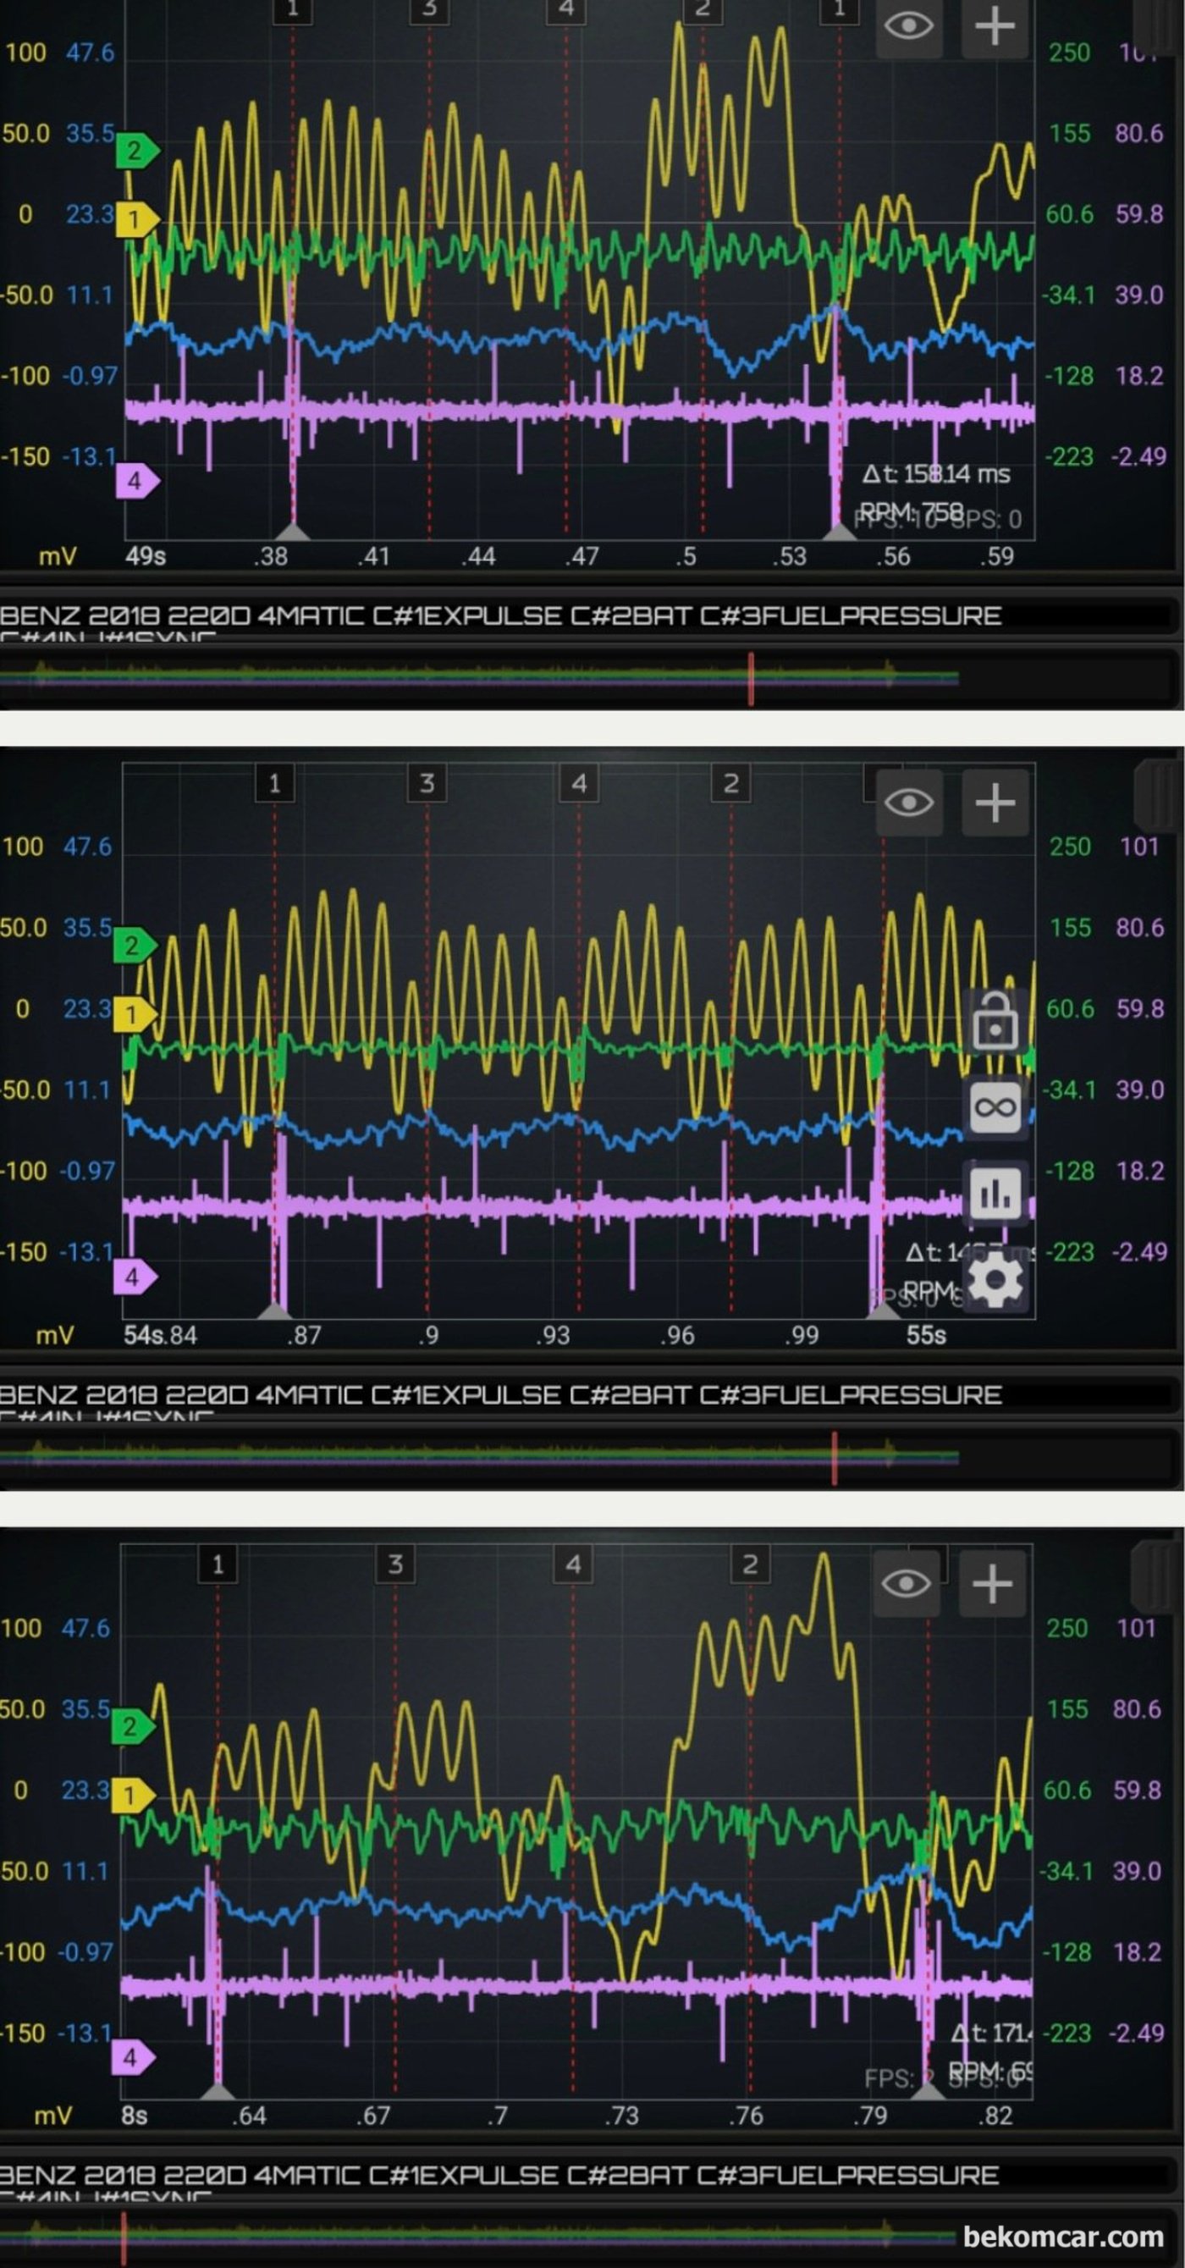Select yellow channel 1 marker in top chart
Screen dimensions: 1185x2268
pos(136,219)
